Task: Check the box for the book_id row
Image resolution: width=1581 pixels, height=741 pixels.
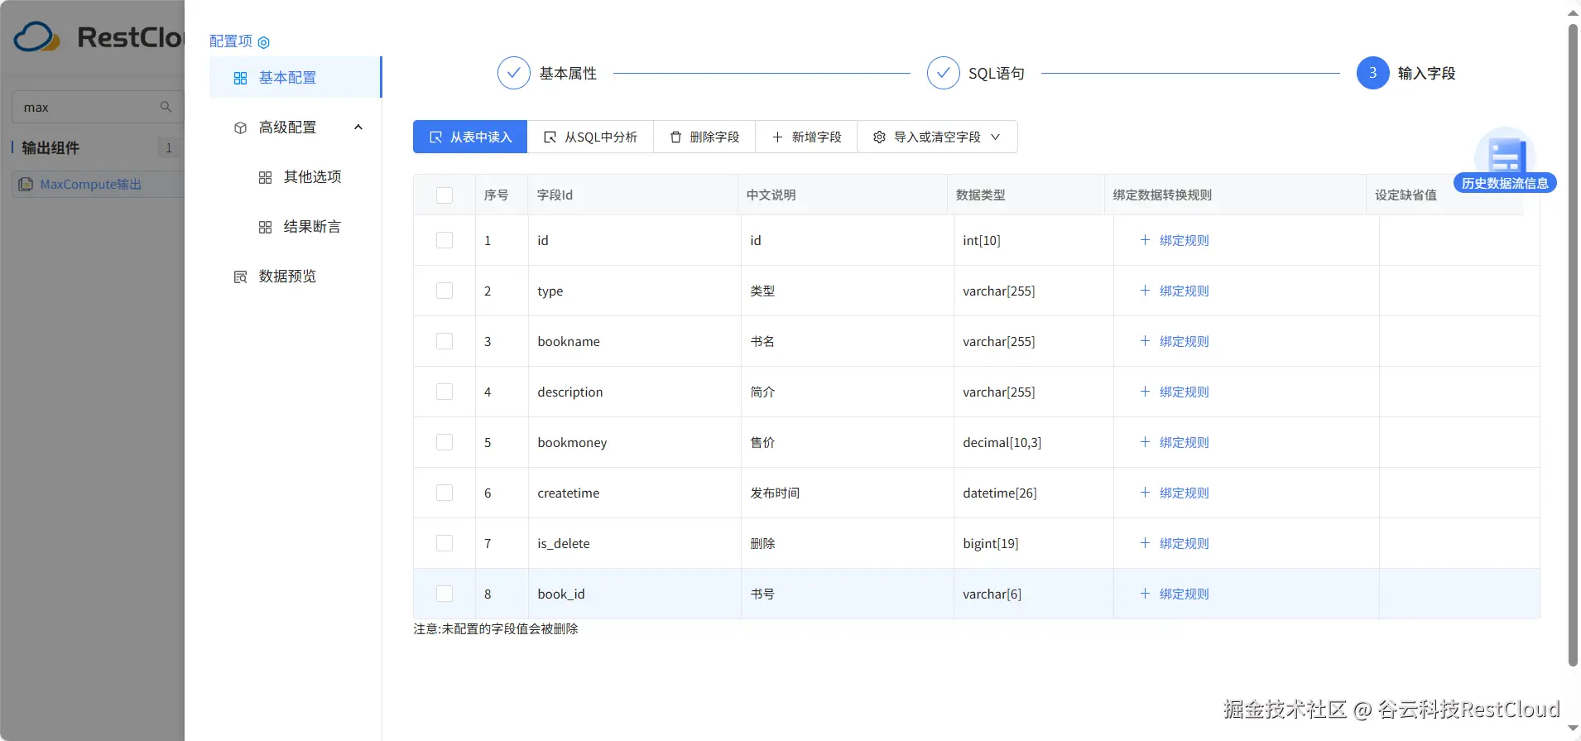Action: point(445,594)
